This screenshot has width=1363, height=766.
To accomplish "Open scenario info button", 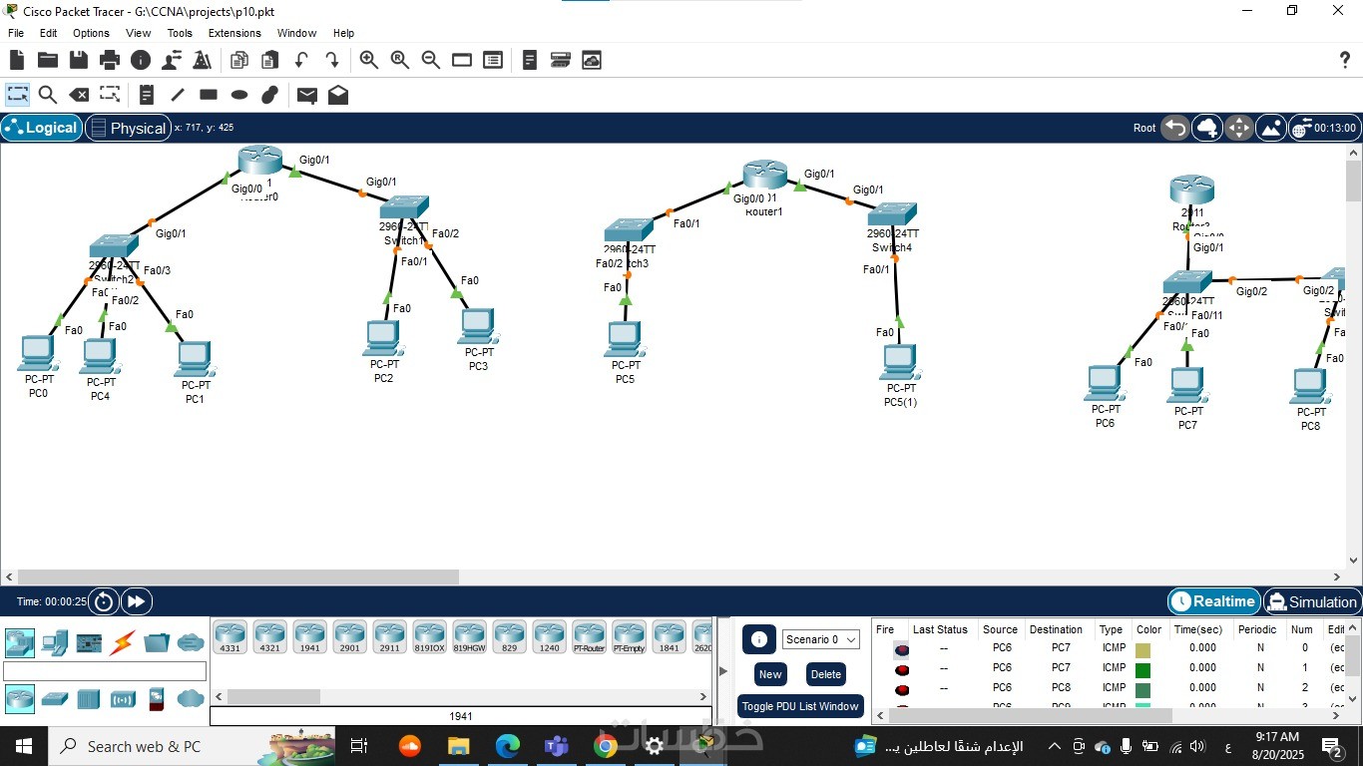I will click(x=758, y=639).
